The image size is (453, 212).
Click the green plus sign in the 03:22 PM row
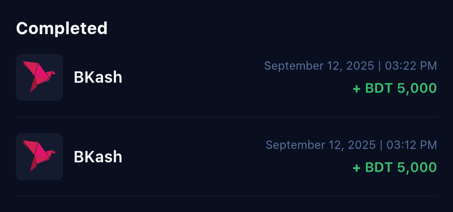click(x=357, y=89)
